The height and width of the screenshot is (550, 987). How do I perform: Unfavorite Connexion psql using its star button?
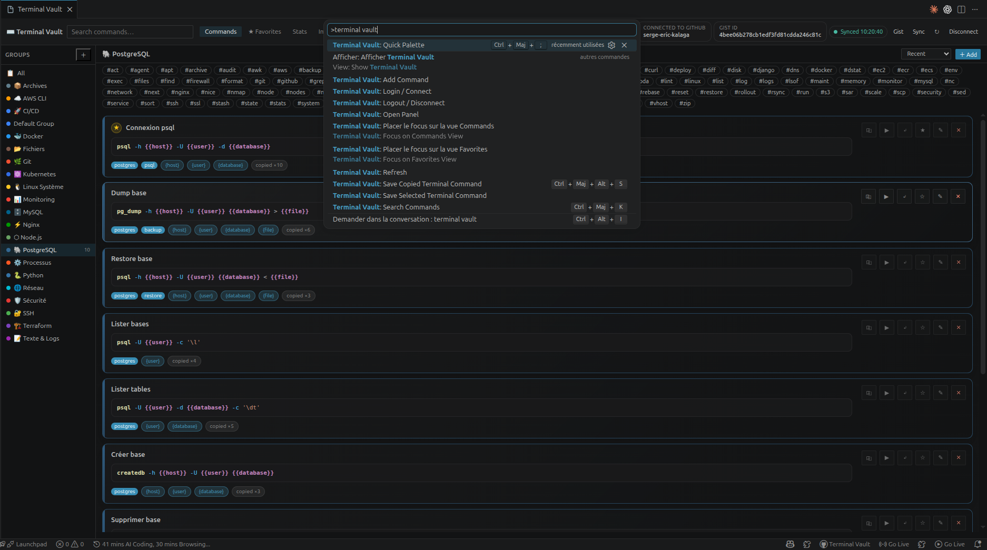[x=923, y=130]
